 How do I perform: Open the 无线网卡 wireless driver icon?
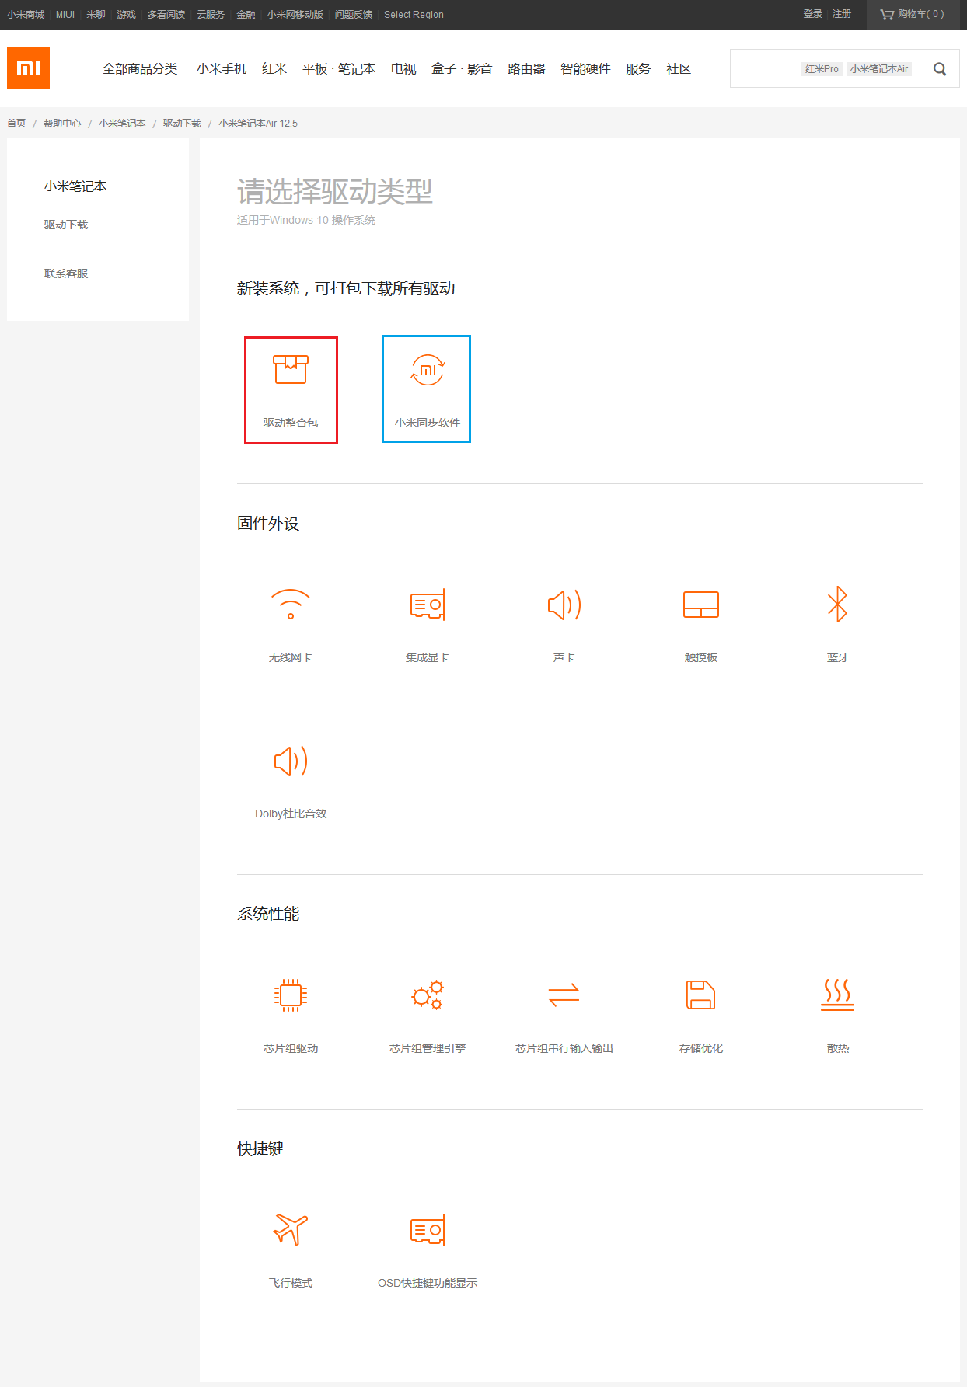click(291, 605)
